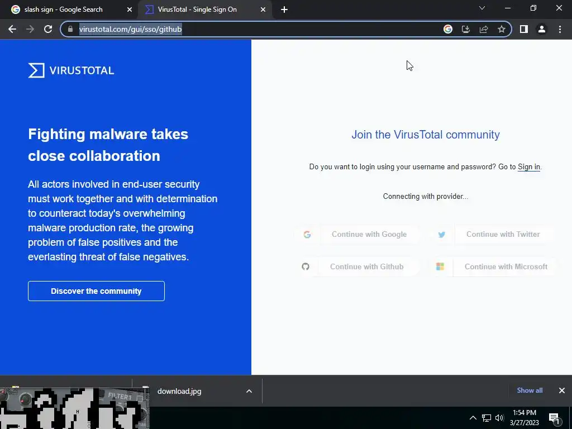Click the volume speaker icon

tap(499, 418)
